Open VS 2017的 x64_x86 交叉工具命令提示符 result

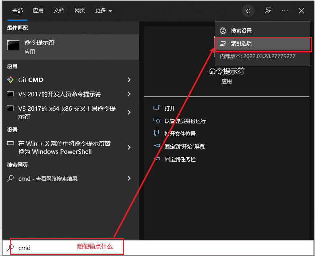tap(71, 112)
